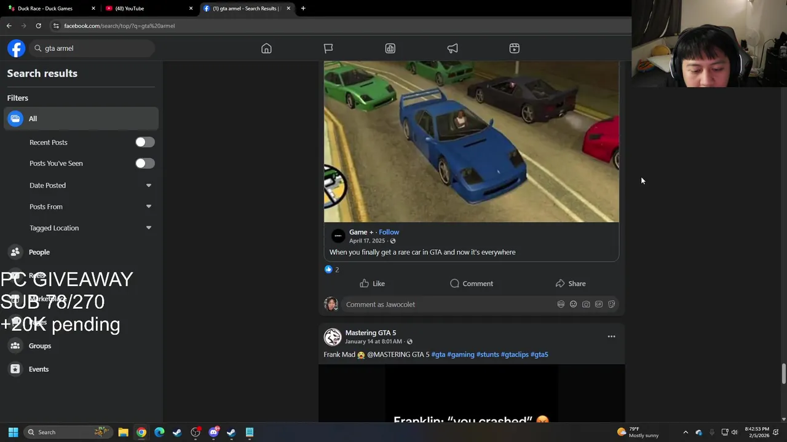Click the browser address bar URL

(x=119, y=26)
